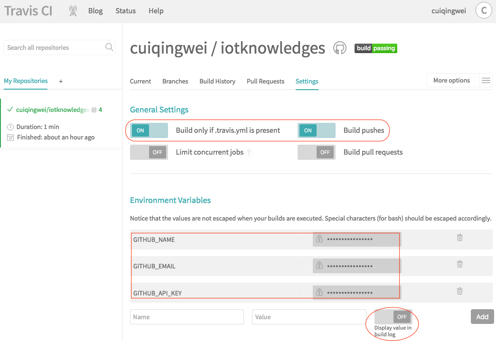Click help icon next to Limit concurrent jobs

249,152
